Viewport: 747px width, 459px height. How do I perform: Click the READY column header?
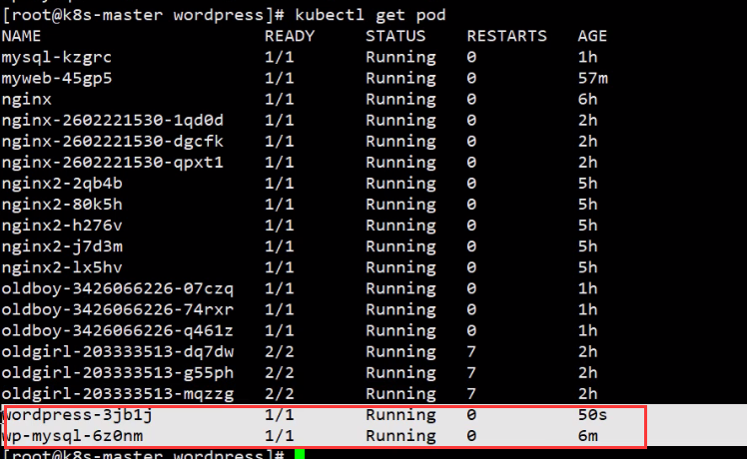tap(290, 36)
